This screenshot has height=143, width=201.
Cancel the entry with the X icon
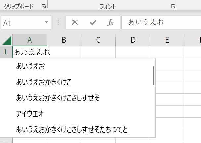point(75,22)
